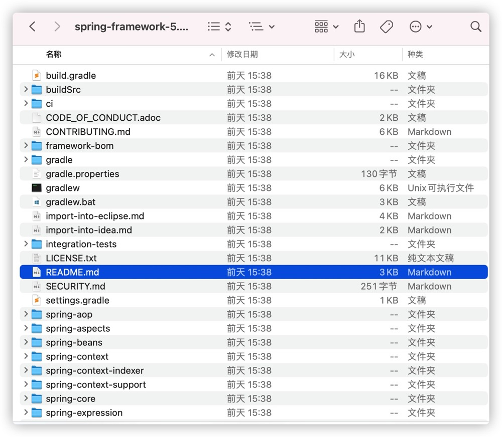Click import-into-eclipse.md file icon
This screenshot has width=502, height=437.
[37, 216]
